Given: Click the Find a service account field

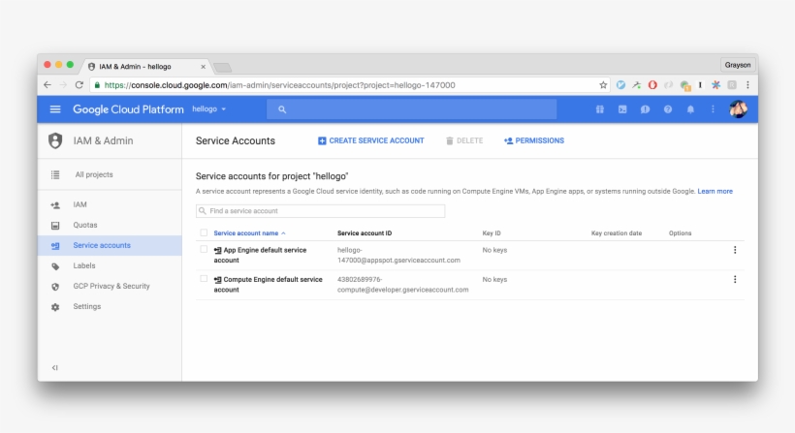Looking at the screenshot, I should tap(321, 210).
